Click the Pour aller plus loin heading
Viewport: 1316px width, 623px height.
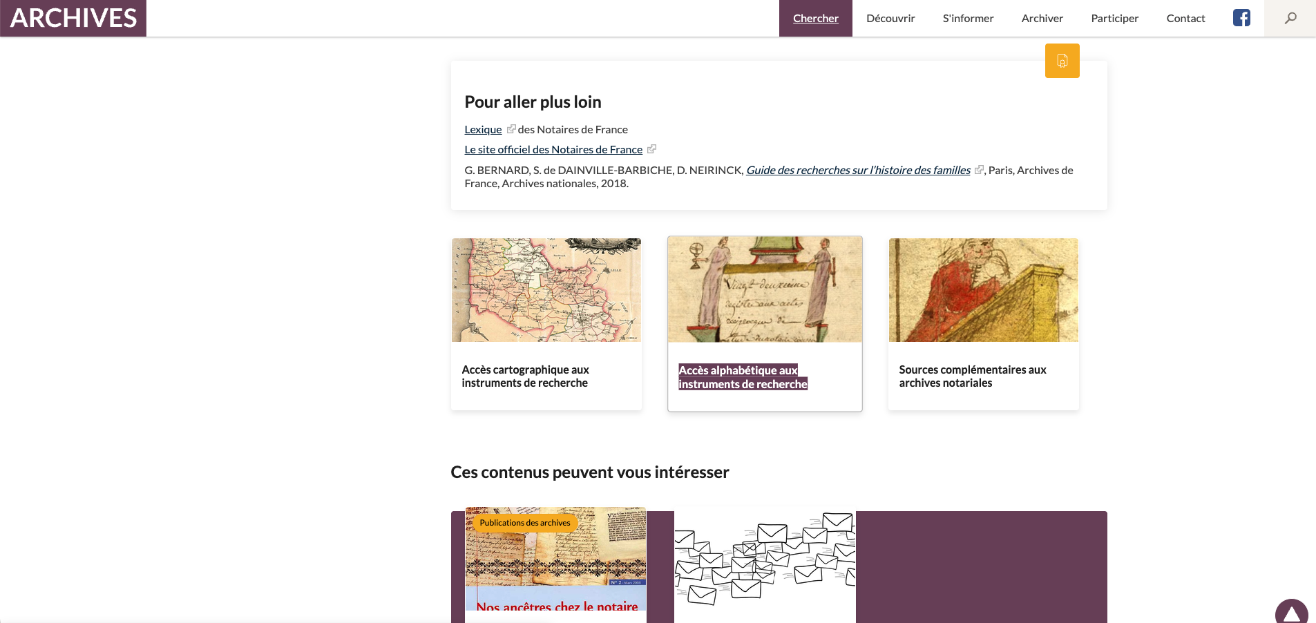click(x=533, y=102)
